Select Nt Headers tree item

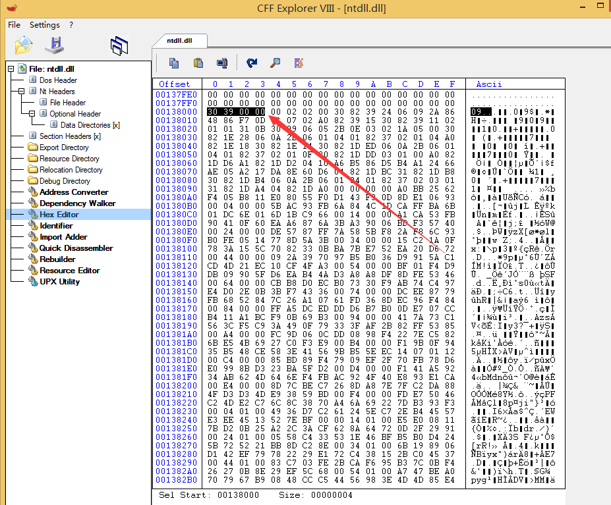click(57, 91)
